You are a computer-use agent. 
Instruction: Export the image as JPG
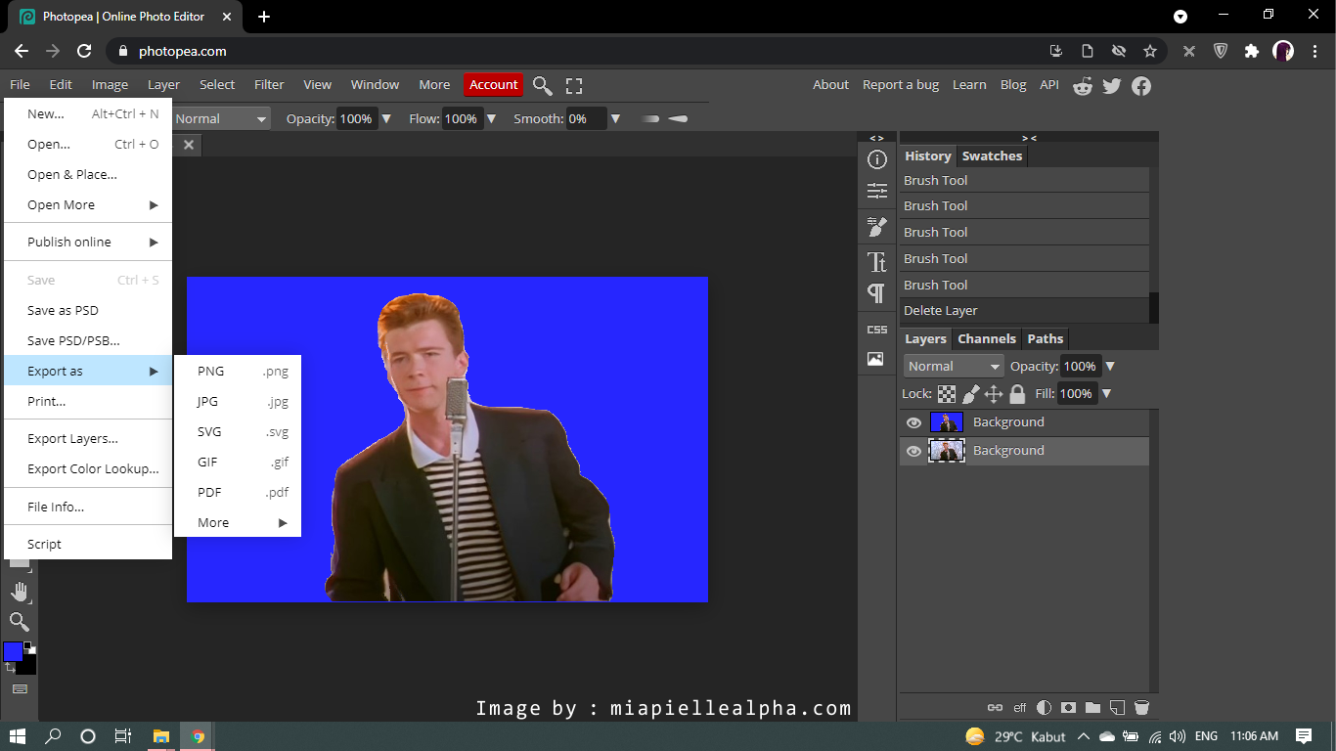[238, 402]
